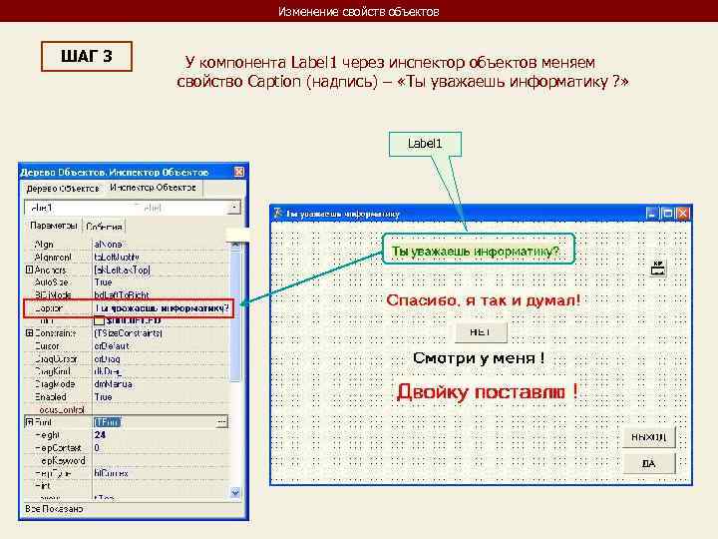This screenshot has height=539, width=718.
Task: Select the DragKind property name
Action: click(53, 371)
